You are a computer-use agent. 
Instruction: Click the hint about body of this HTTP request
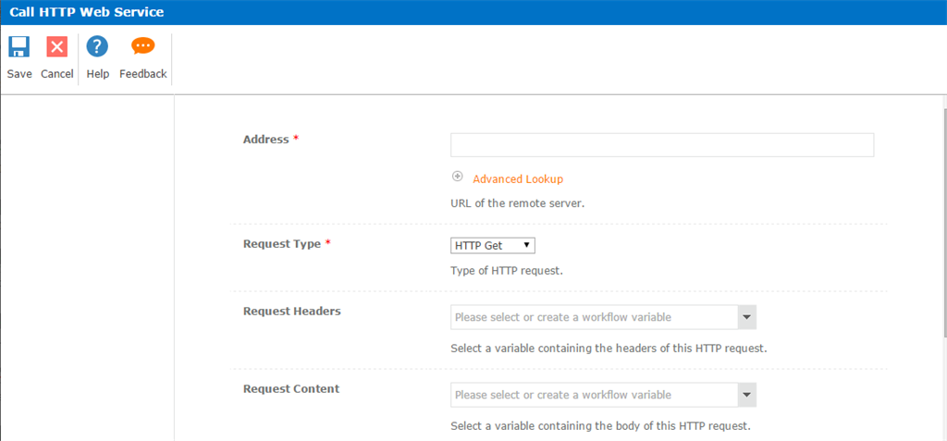pyautogui.click(x=600, y=426)
